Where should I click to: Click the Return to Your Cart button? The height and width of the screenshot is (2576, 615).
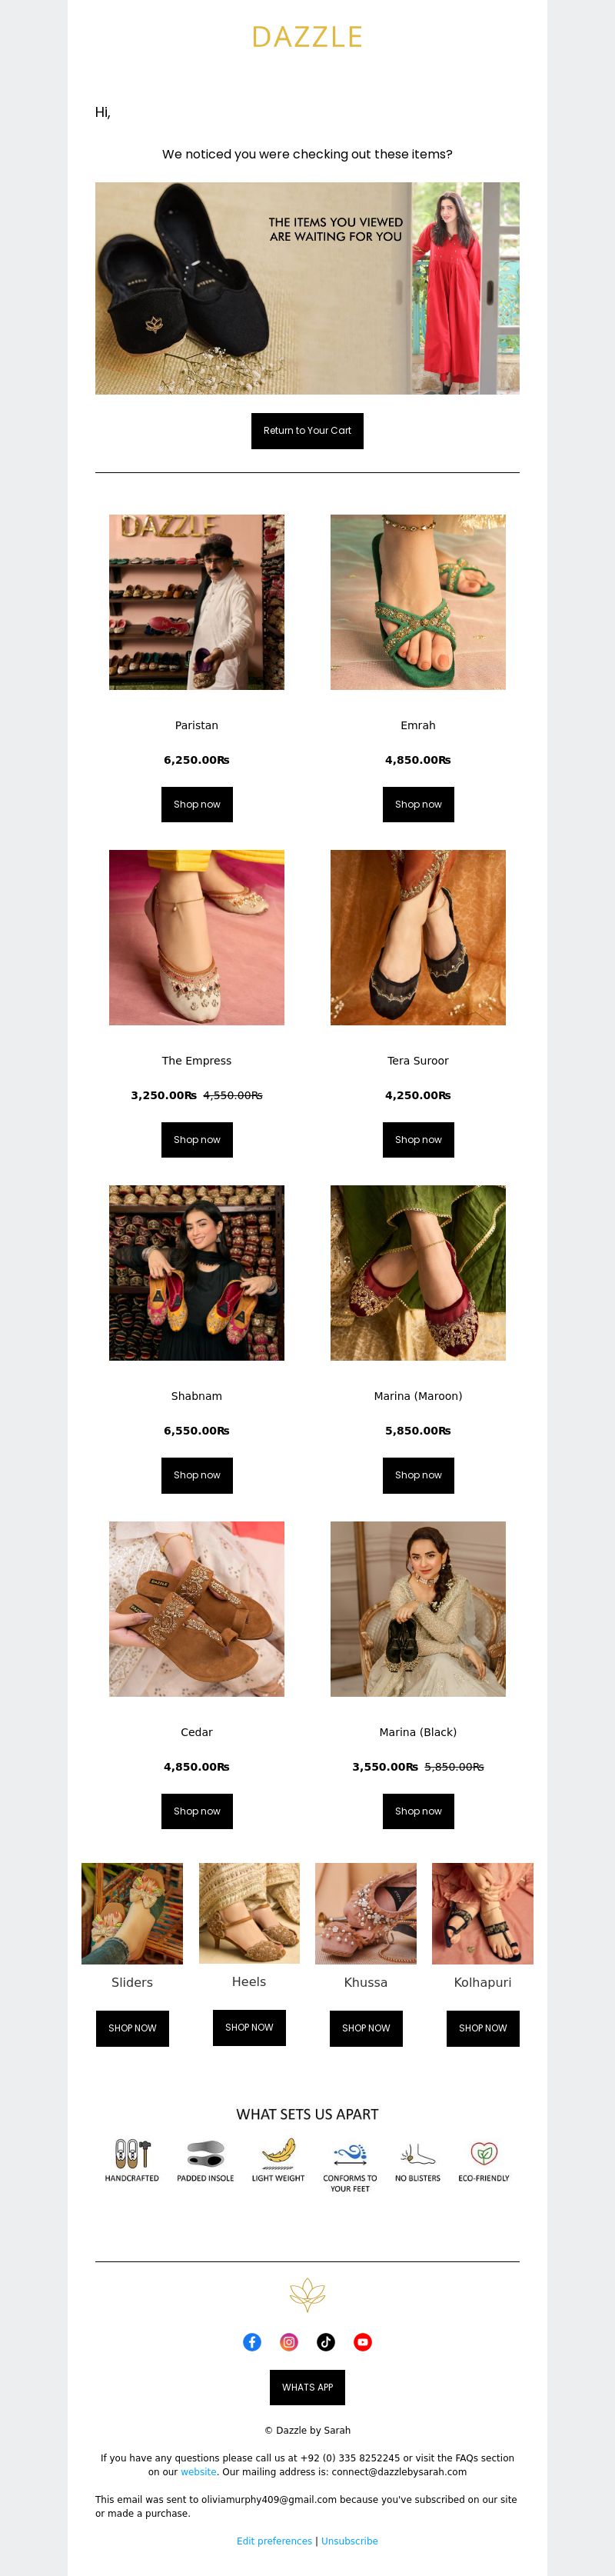pyautogui.click(x=307, y=431)
